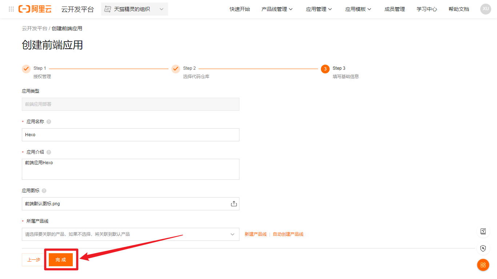Click the 应用名称 input containing Hexo

131,135
